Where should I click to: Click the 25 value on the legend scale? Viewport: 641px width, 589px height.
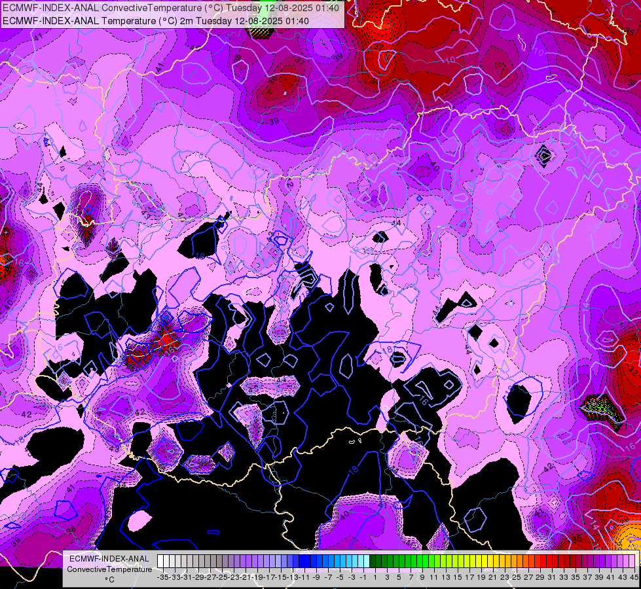click(x=517, y=577)
